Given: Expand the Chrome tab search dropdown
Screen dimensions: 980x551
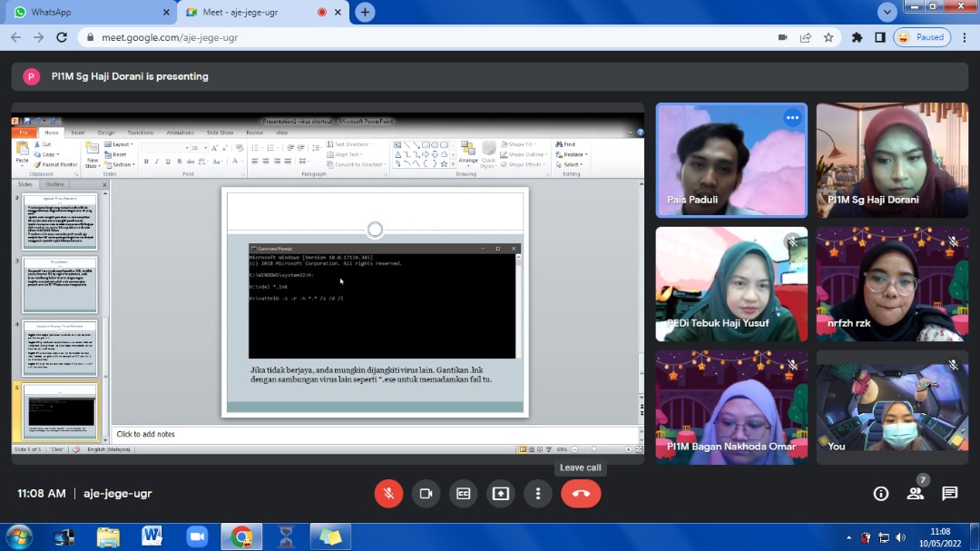Looking at the screenshot, I should [887, 12].
